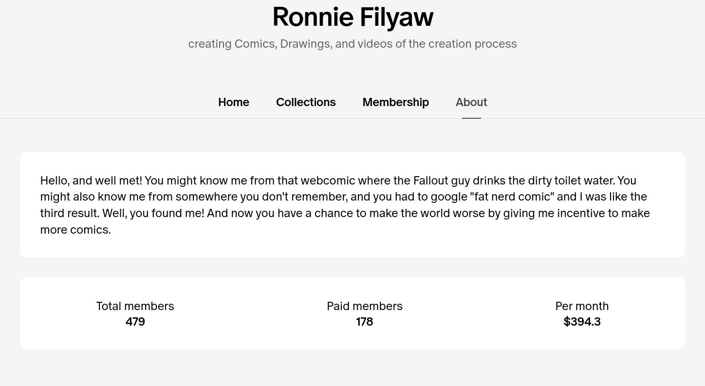Click the quoted "fat nerd comic" phrase
Viewport: 705px width, 386px height.
click(x=512, y=197)
